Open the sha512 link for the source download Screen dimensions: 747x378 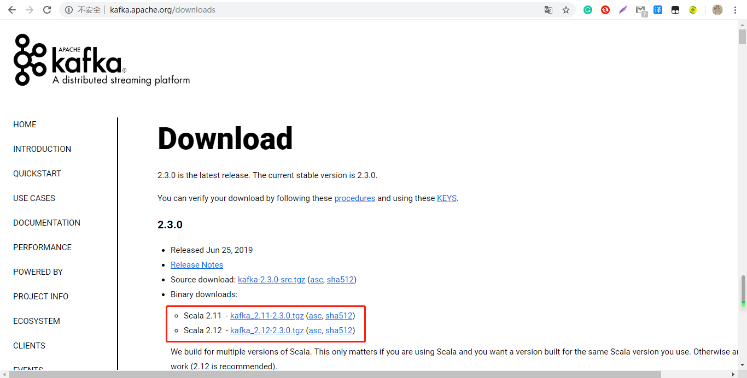coord(340,280)
